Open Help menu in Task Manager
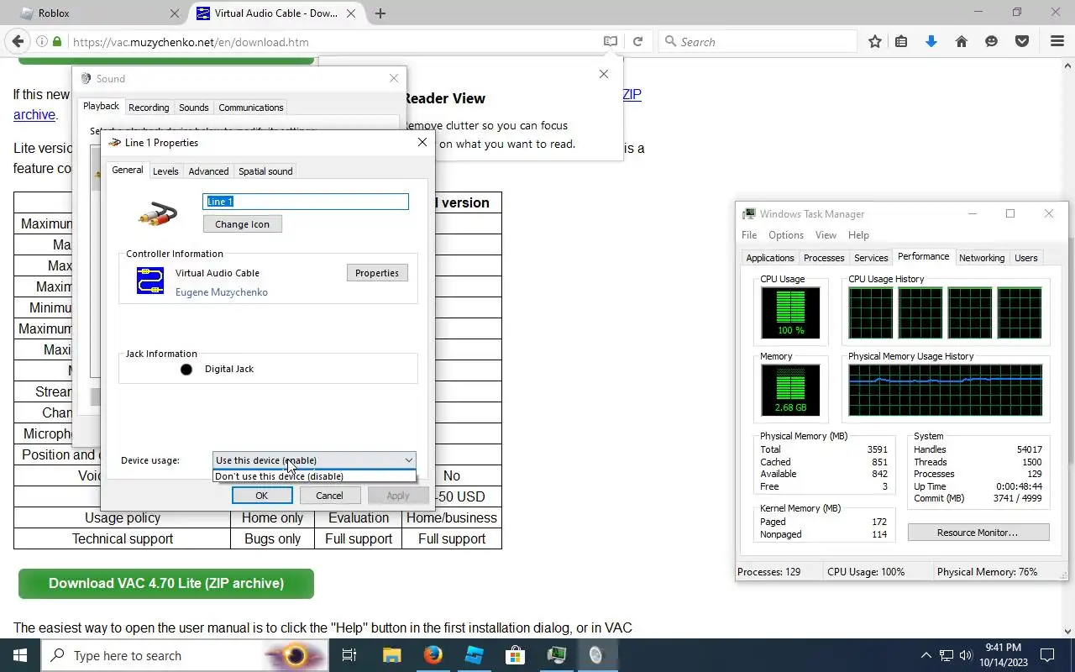 (858, 235)
